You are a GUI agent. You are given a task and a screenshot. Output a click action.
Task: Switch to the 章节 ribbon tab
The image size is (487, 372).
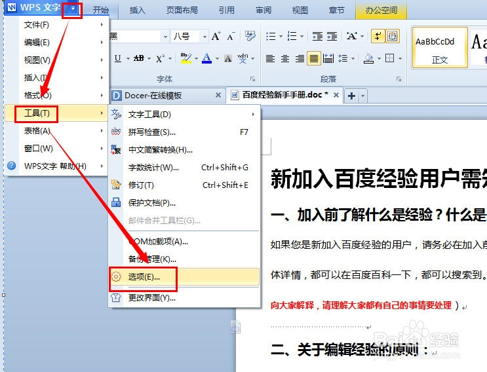coord(337,10)
